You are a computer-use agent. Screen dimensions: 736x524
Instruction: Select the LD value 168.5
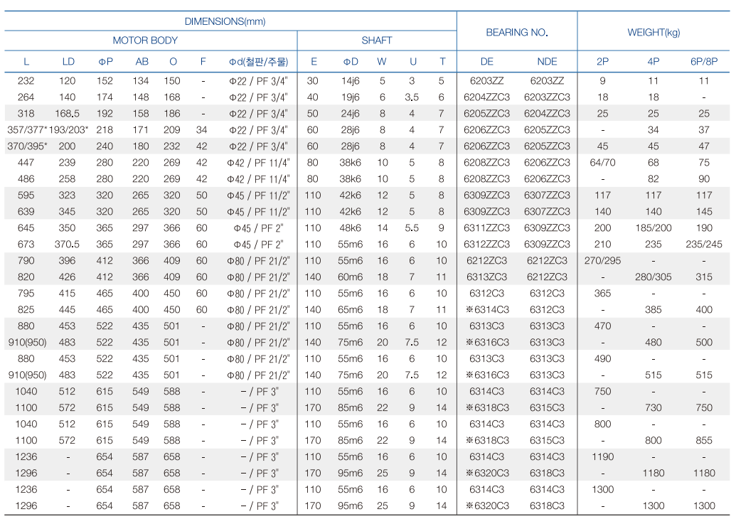pyautogui.click(x=67, y=114)
